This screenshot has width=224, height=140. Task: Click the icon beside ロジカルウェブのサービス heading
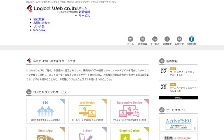[x=29, y=92]
